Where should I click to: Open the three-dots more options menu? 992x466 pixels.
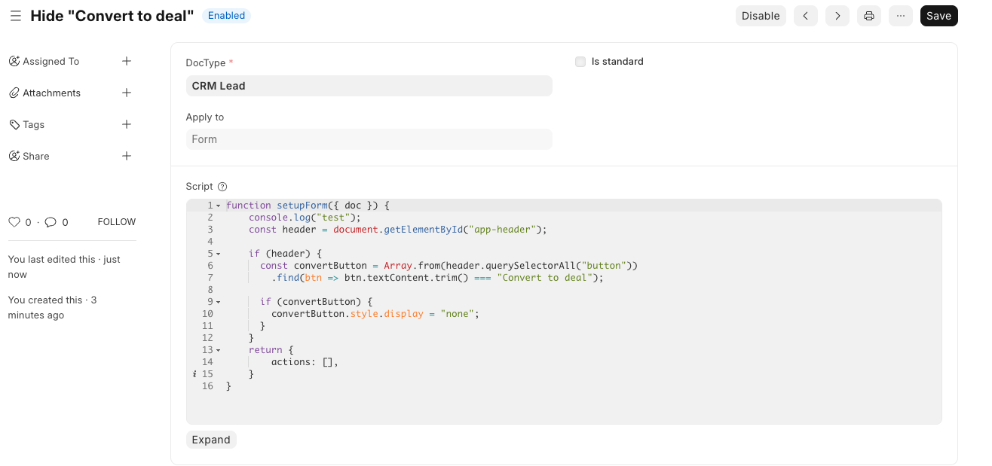[900, 16]
